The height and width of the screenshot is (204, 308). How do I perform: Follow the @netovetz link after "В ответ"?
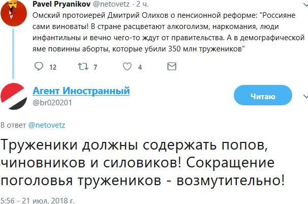(47, 125)
